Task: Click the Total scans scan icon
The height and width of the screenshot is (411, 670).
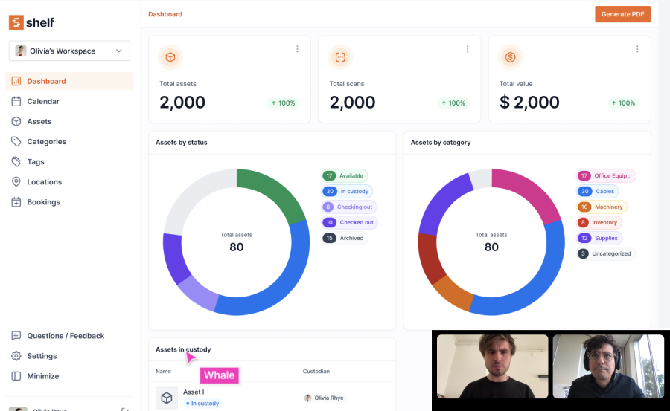Action: [340, 57]
